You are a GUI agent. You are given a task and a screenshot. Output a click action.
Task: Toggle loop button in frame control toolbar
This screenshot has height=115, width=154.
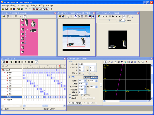click(37, 62)
